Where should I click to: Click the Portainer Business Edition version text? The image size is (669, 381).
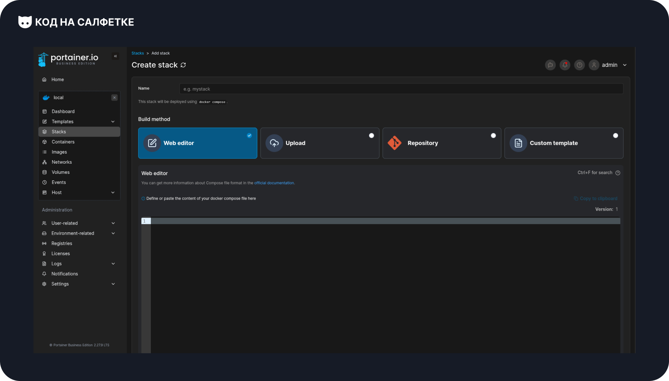[79, 345]
